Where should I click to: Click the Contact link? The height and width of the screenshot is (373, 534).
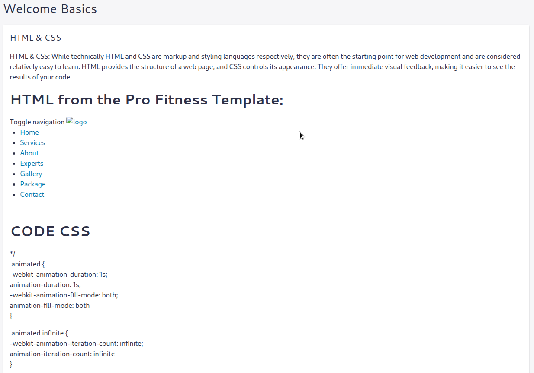pyautogui.click(x=32, y=194)
